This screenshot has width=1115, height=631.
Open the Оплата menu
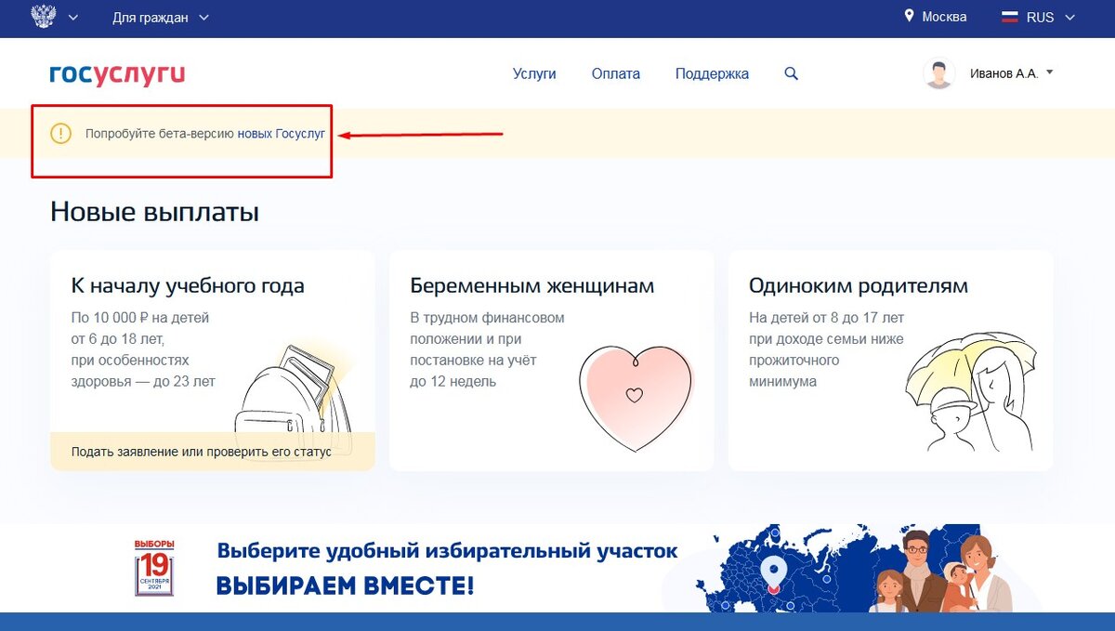pos(615,73)
